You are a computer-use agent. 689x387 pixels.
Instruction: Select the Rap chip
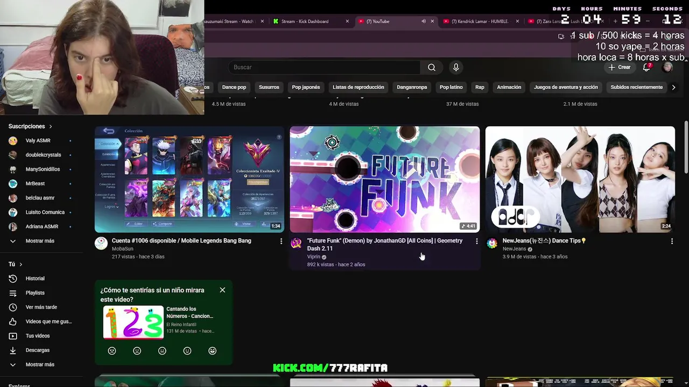click(480, 87)
